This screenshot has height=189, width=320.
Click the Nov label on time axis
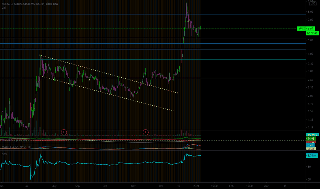[x=133, y=186]
